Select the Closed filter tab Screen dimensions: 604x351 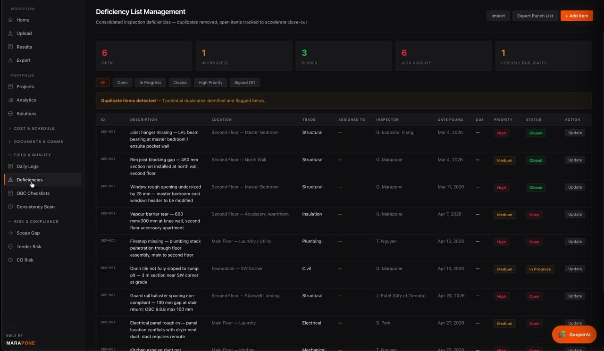click(x=180, y=83)
